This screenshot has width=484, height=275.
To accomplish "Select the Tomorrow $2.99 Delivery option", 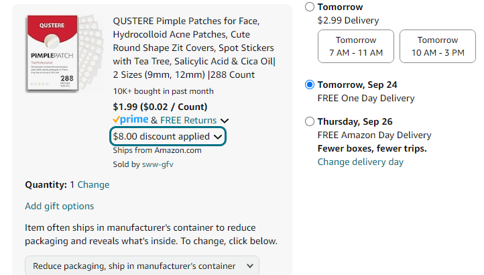I will coord(309,7).
